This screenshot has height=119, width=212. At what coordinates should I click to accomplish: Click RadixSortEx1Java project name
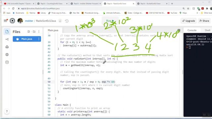coord(46,21)
